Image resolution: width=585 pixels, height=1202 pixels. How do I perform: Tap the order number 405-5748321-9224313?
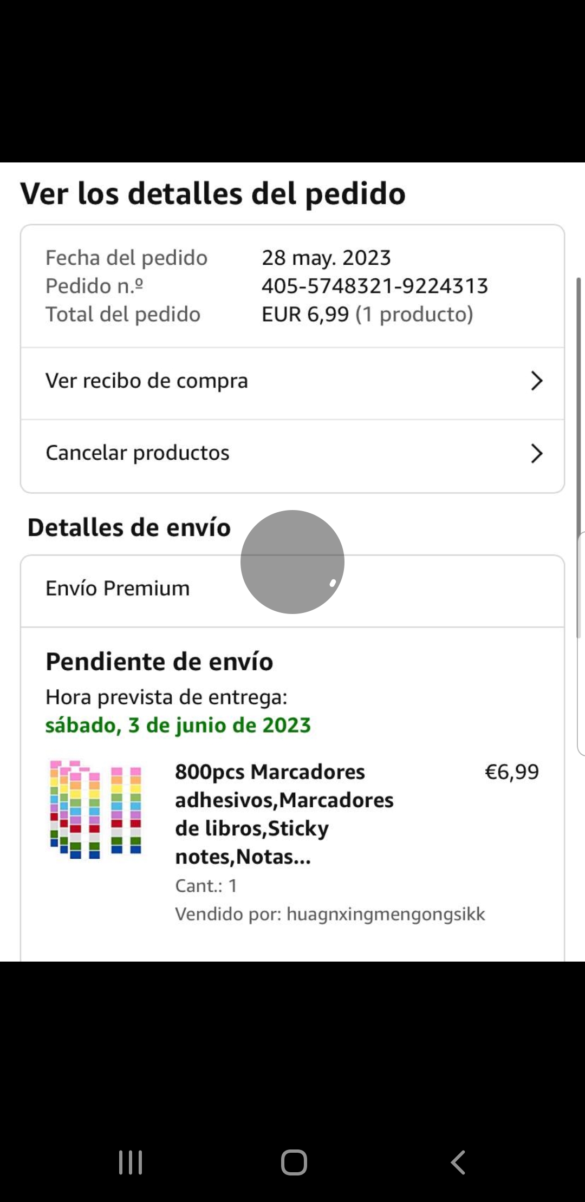[375, 286]
